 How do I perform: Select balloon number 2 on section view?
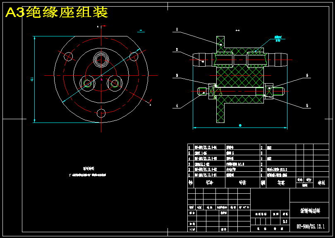pos(177,50)
